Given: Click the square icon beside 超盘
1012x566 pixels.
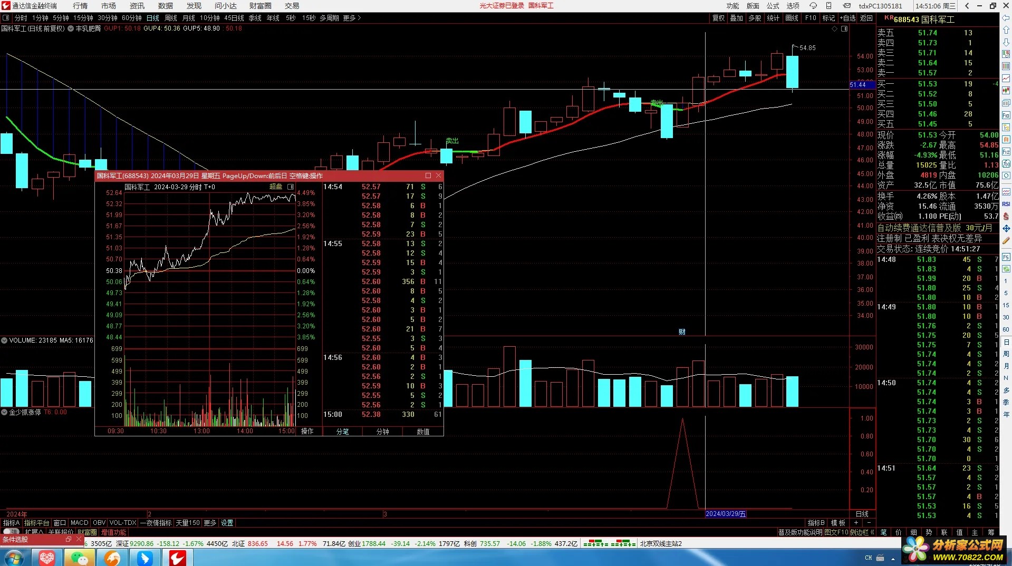Looking at the screenshot, I should coord(291,187).
